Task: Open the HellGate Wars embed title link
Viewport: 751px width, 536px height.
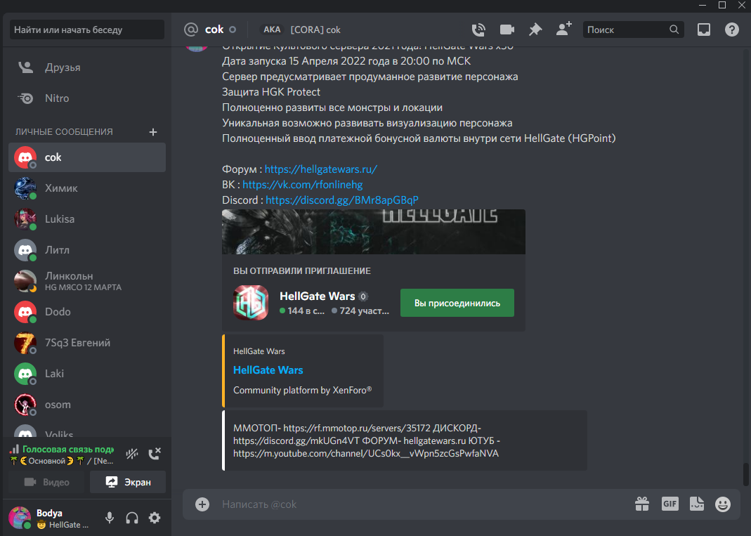Action: click(x=268, y=370)
